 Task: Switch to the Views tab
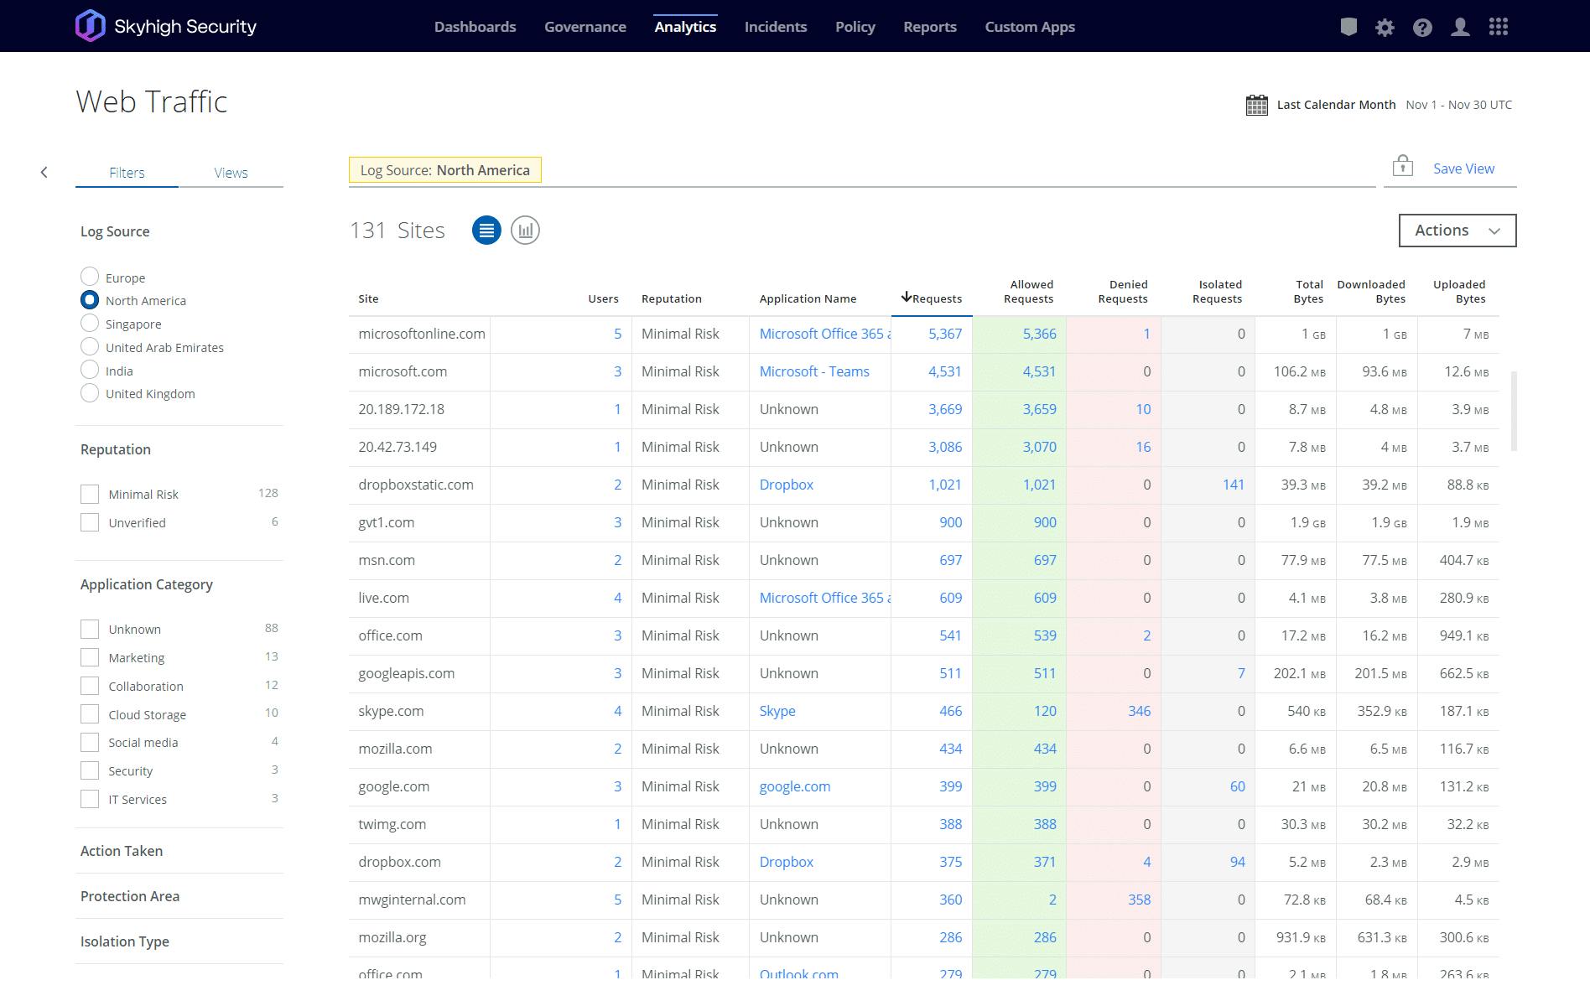point(231,173)
